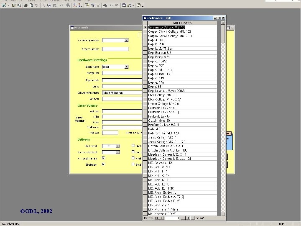The height and width of the screenshot is (226, 301).
Task: Click the record number box in navigator
Action: tap(172, 218)
